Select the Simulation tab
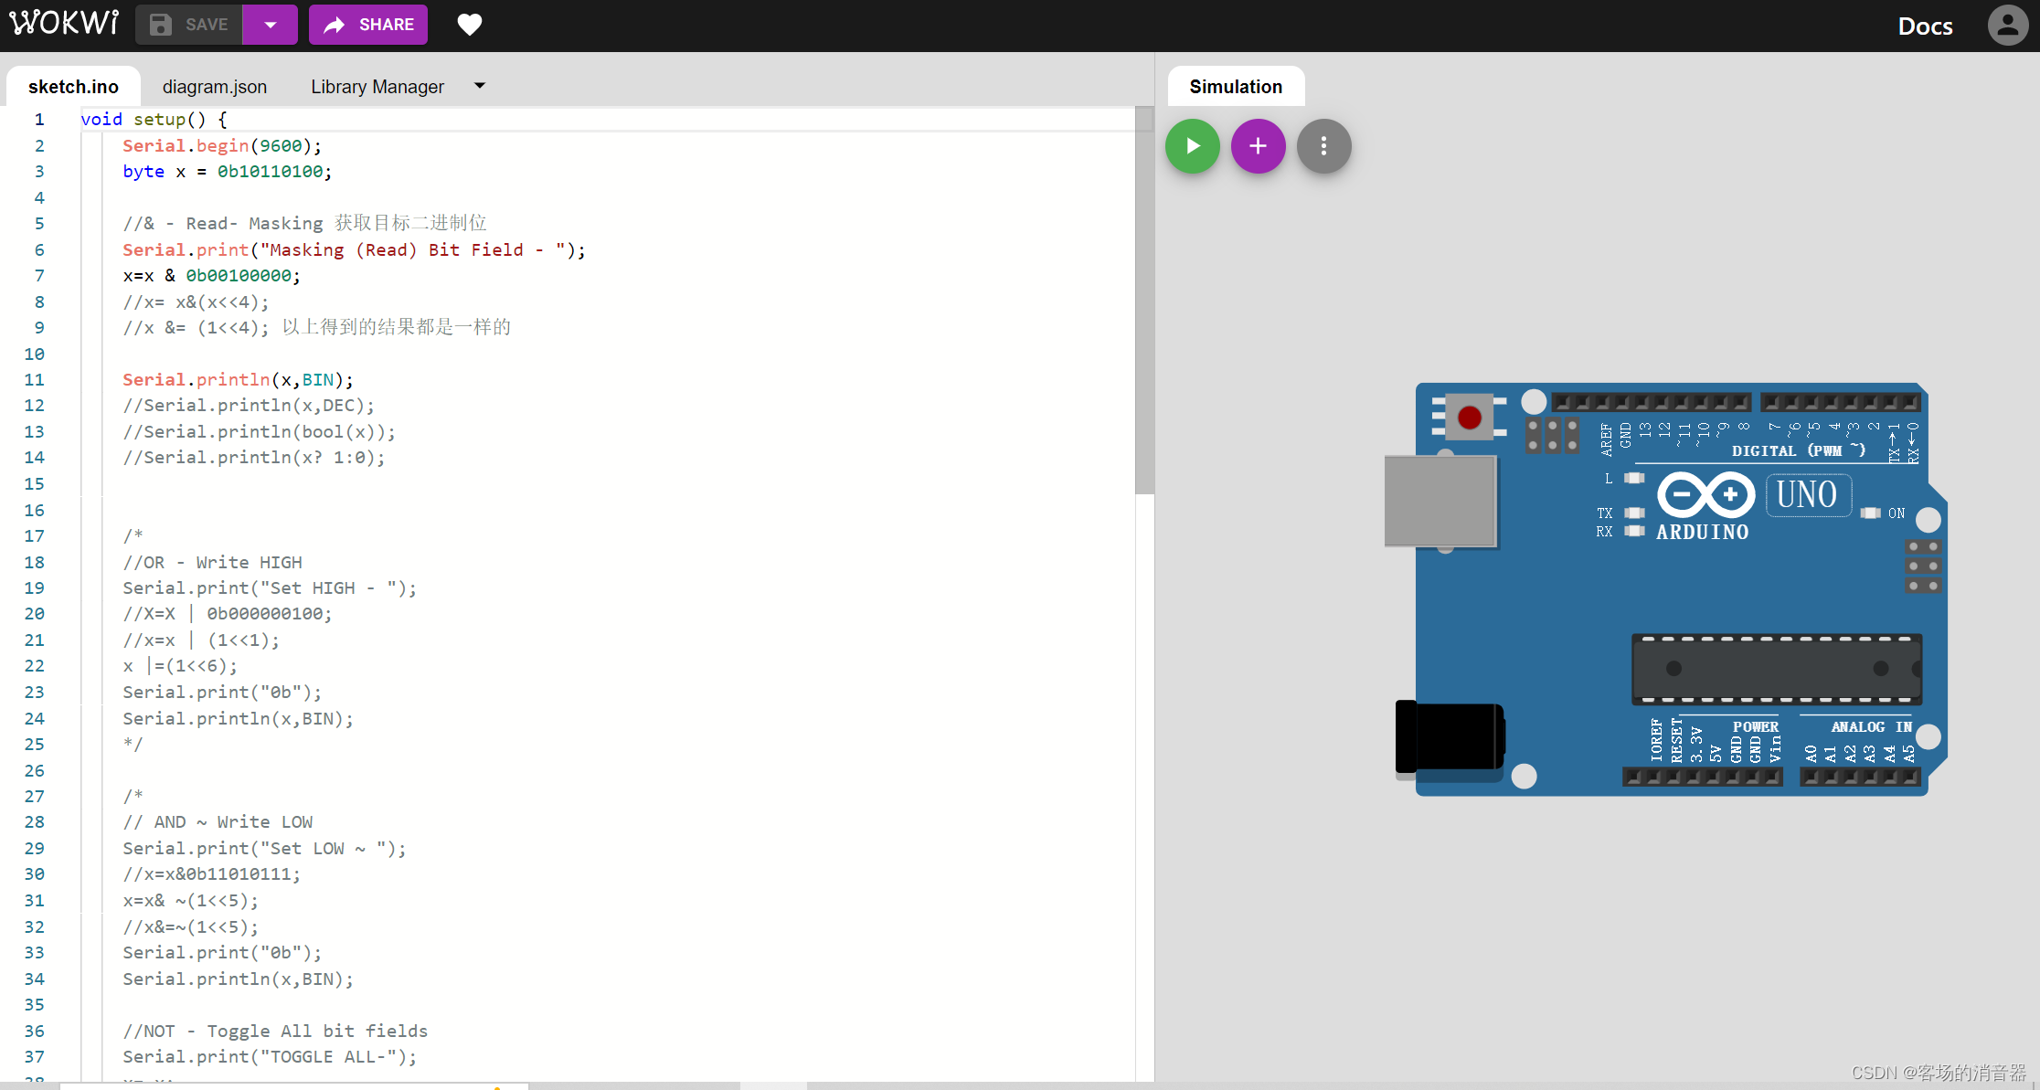Viewport: 2040px width, 1090px height. point(1235,87)
